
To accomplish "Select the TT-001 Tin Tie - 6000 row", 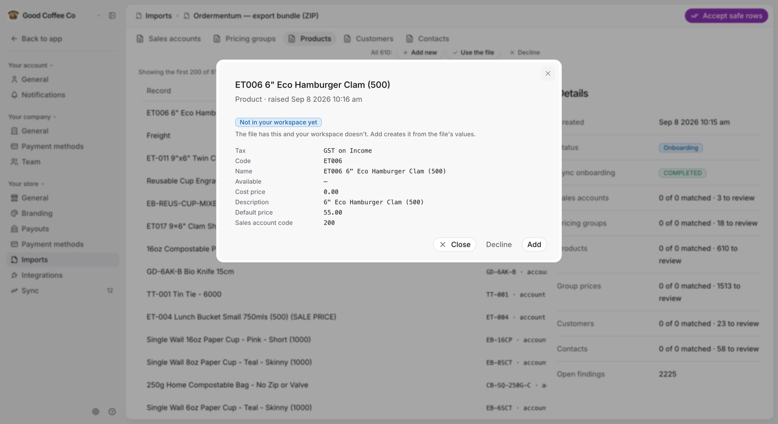I will click(x=346, y=294).
